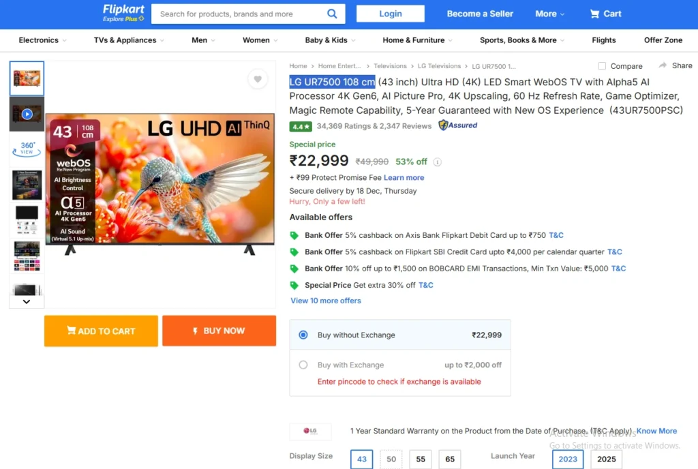Open the discount info icon beside 53% off
Image resolution: width=698 pixels, height=469 pixels.
(436, 162)
